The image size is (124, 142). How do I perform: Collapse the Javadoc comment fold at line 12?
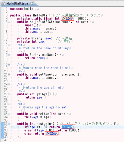tap(9, 45)
